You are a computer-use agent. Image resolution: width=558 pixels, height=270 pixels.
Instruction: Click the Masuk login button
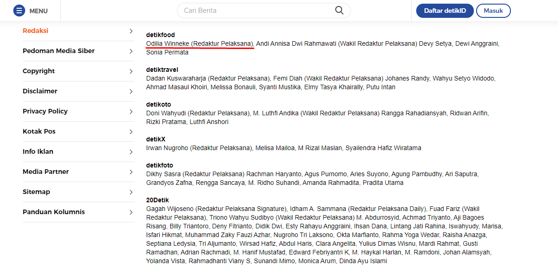click(x=494, y=11)
